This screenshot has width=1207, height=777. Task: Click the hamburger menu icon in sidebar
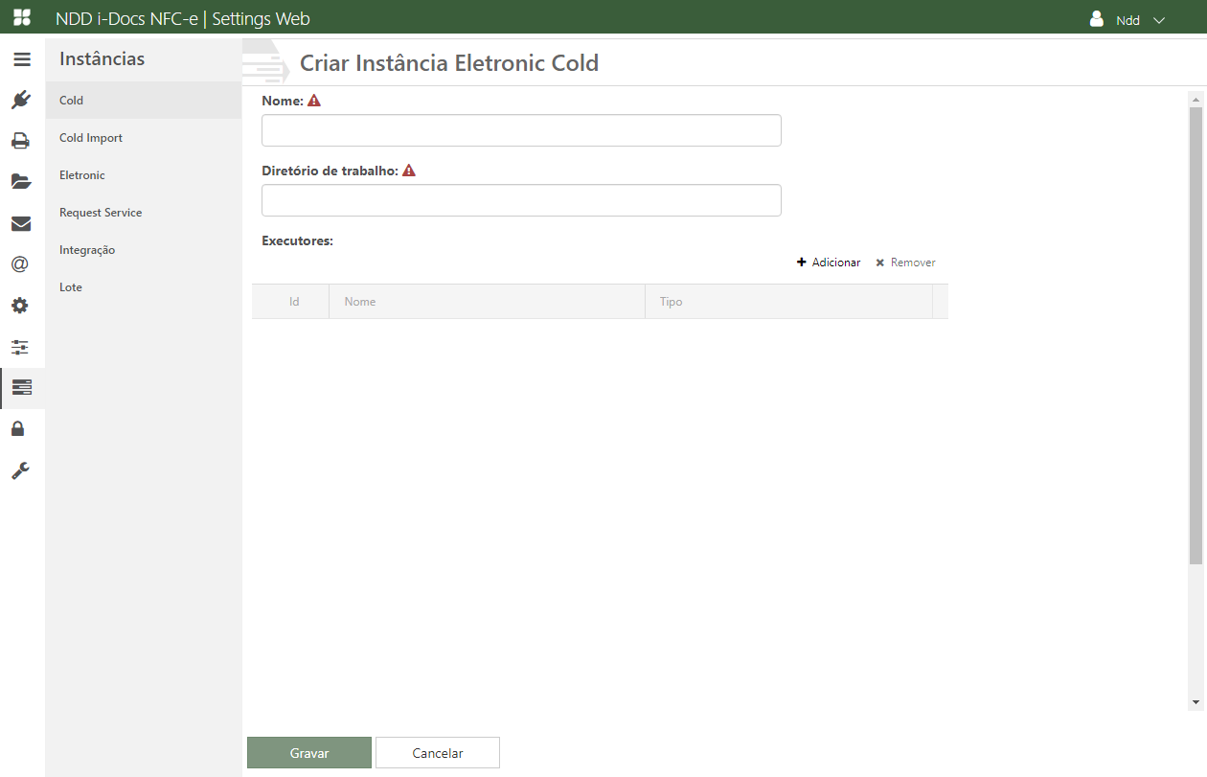(x=21, y=59)
